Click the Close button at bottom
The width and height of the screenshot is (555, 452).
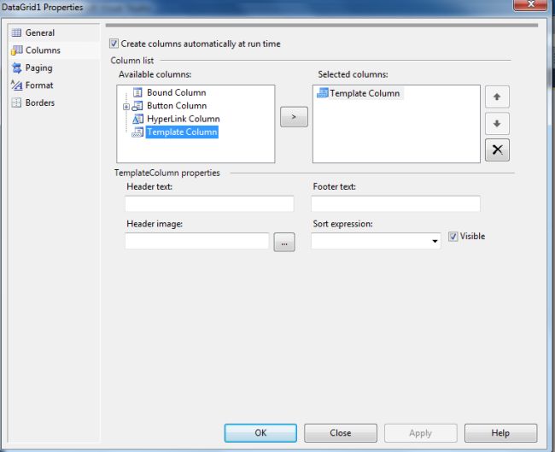click(x=341, y=433)
